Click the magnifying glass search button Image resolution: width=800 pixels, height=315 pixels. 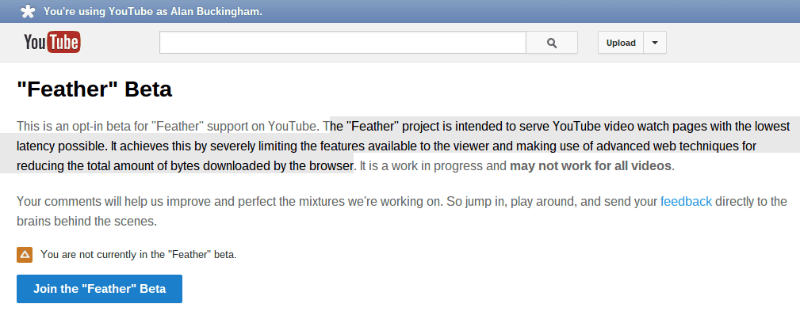(552, 43)
